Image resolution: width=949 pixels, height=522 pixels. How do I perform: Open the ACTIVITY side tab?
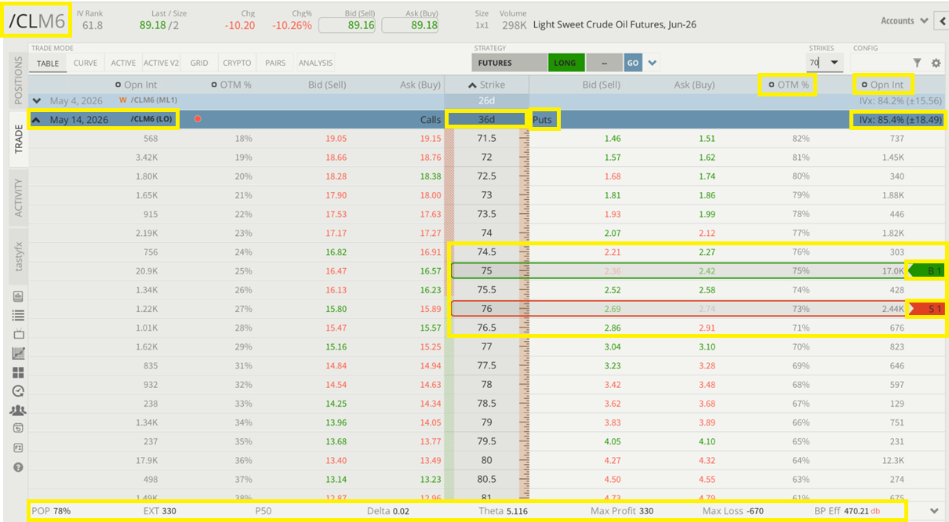click(19, 198)
